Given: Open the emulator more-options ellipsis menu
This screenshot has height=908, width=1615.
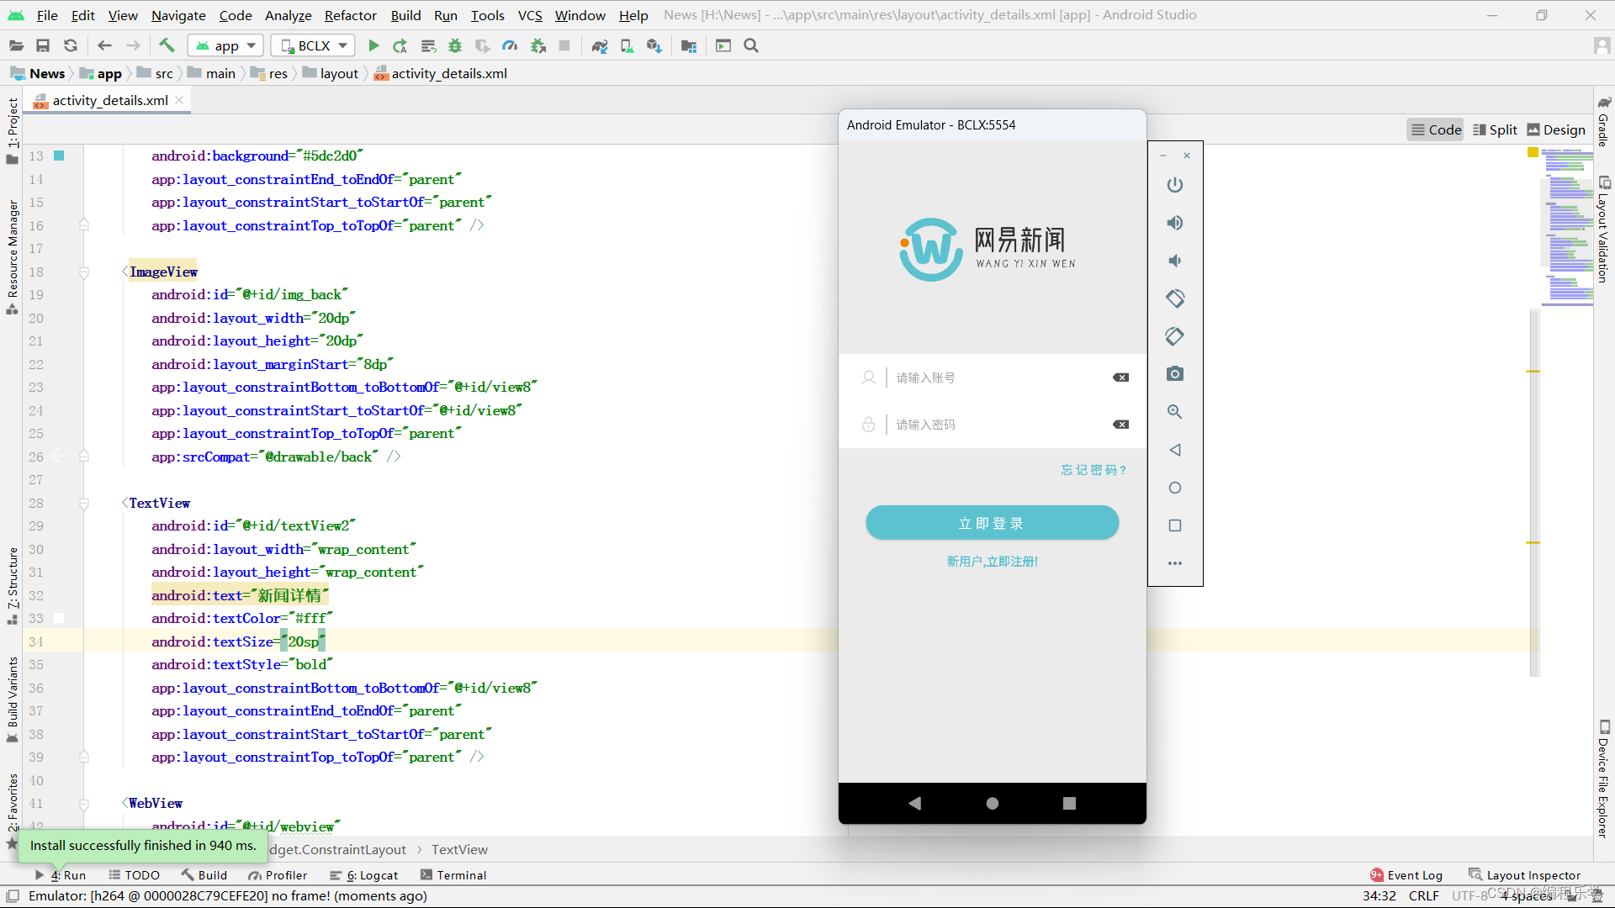Looking at the screenshot, I should tap(1174, 562).
